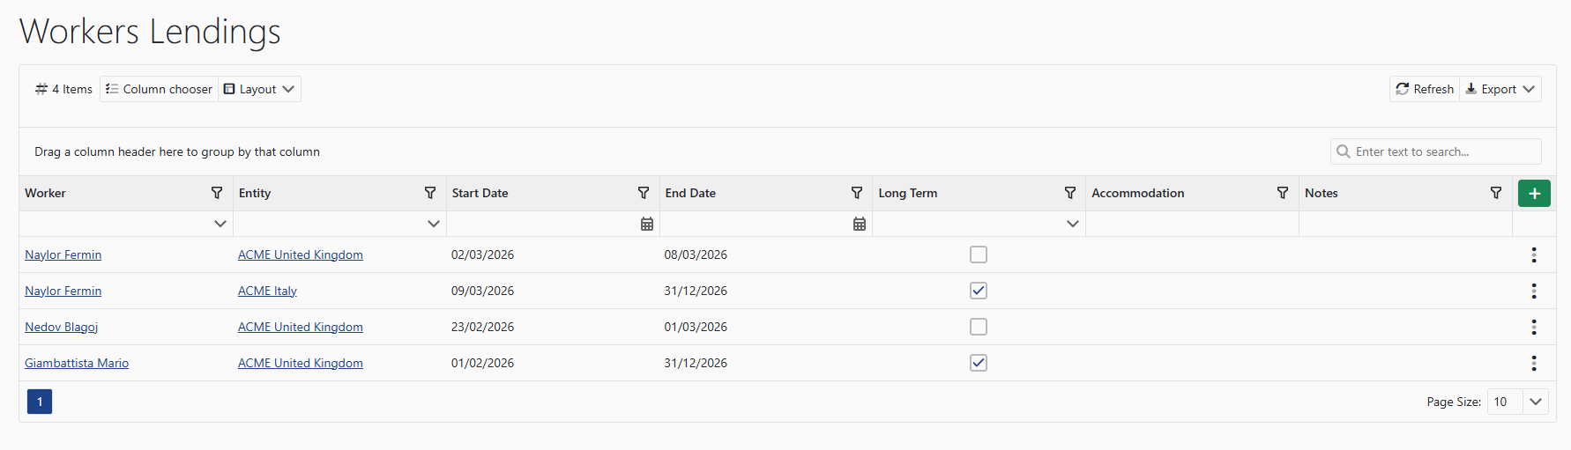Open the End Date filter calendar picker
1571x450 pixels.
coord(860,224)
